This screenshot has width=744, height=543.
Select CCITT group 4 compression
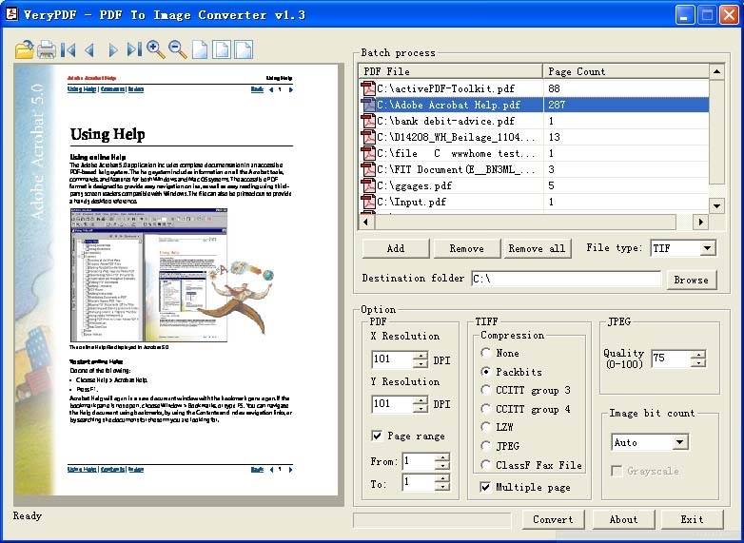[485, 409]
